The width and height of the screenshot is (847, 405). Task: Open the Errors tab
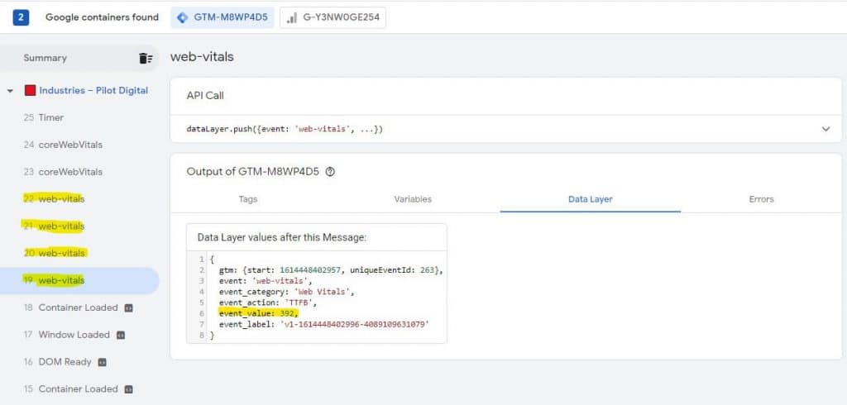[761, 199]
